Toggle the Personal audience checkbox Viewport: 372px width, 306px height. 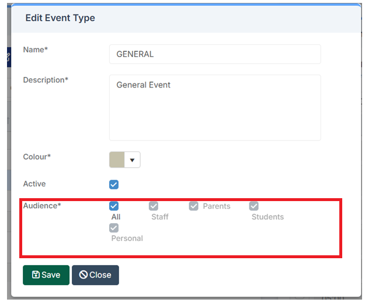point(114,227)
